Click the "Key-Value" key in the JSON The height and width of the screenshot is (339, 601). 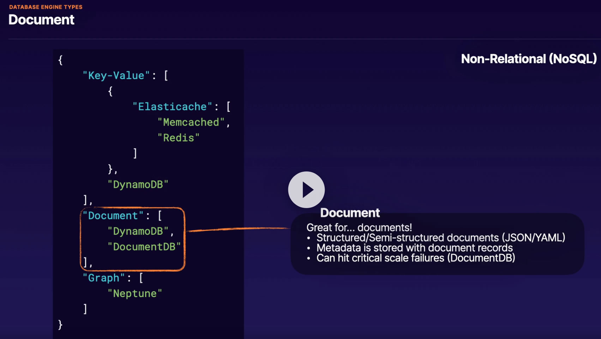point(116,75)
